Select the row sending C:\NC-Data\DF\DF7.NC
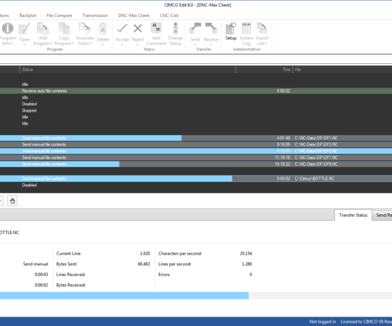The width and height of the screenshot is (392, 326). pyautogui.click(x=196, y=158)
